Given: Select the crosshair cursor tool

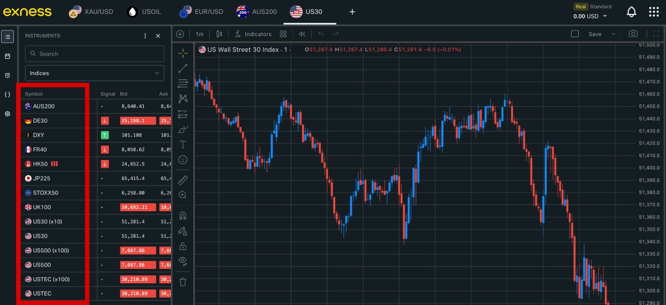Looking at the screenshot, I should click(183, 53).
